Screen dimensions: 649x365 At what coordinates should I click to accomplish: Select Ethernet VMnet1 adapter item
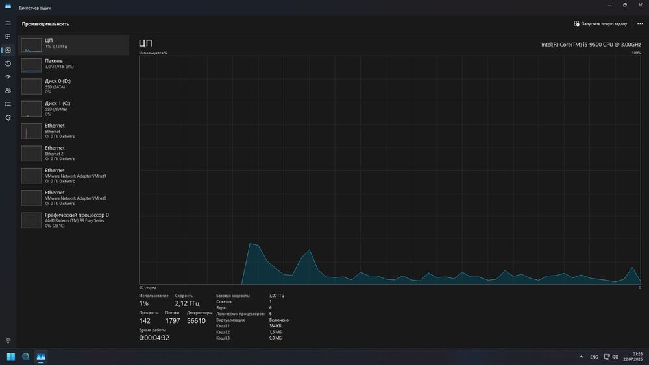(73, 176)
